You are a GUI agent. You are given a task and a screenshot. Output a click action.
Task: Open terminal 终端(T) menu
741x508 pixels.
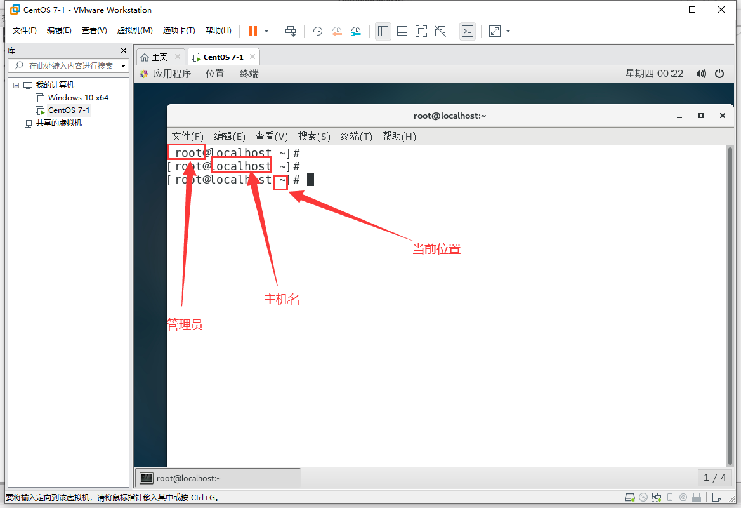point(357,137)
